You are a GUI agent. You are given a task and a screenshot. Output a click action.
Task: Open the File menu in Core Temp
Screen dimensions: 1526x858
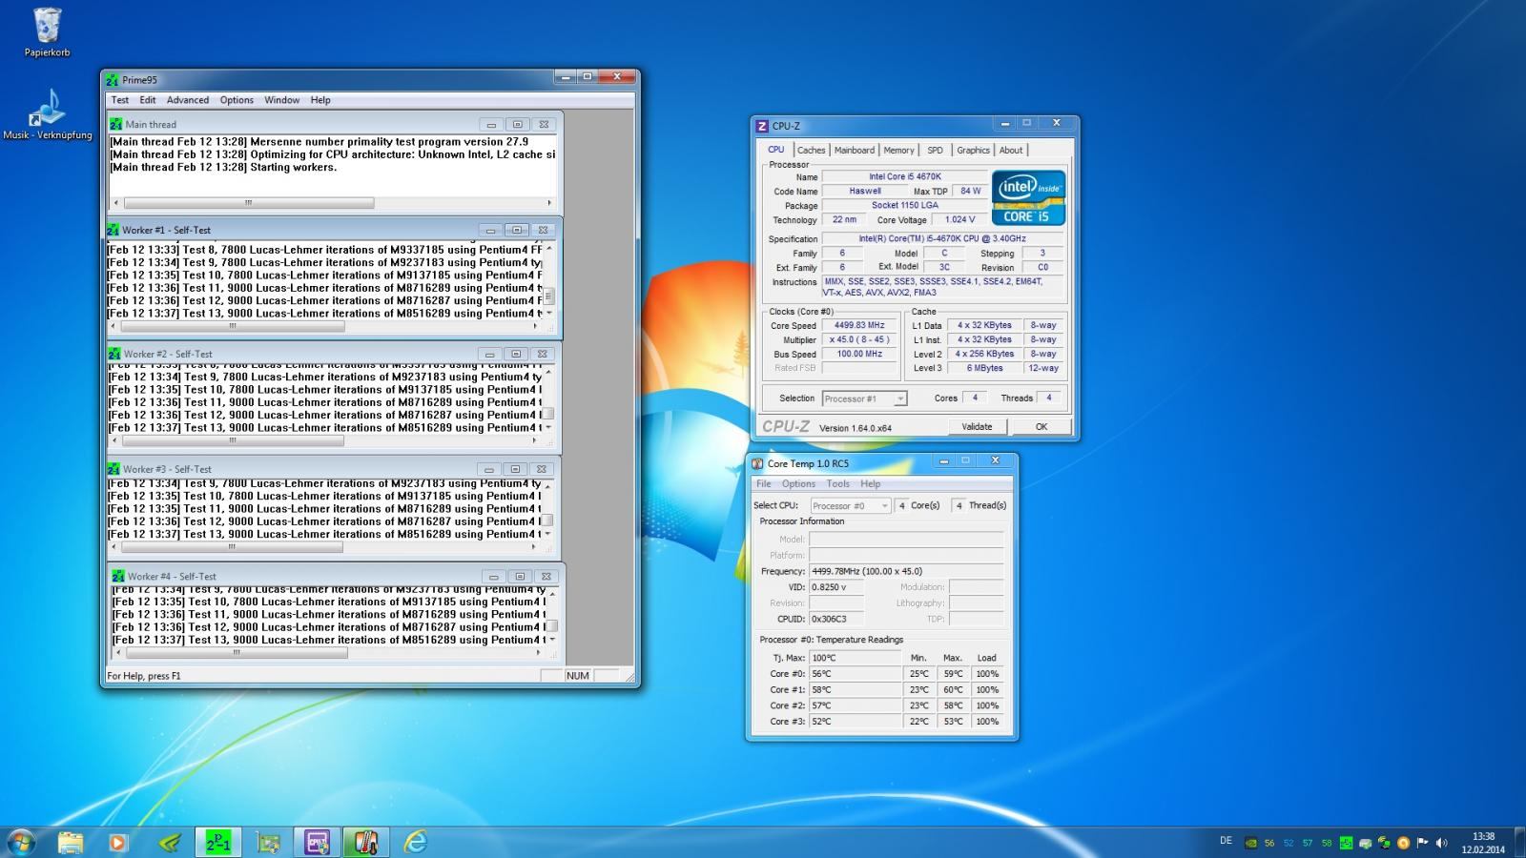point(764,483)
